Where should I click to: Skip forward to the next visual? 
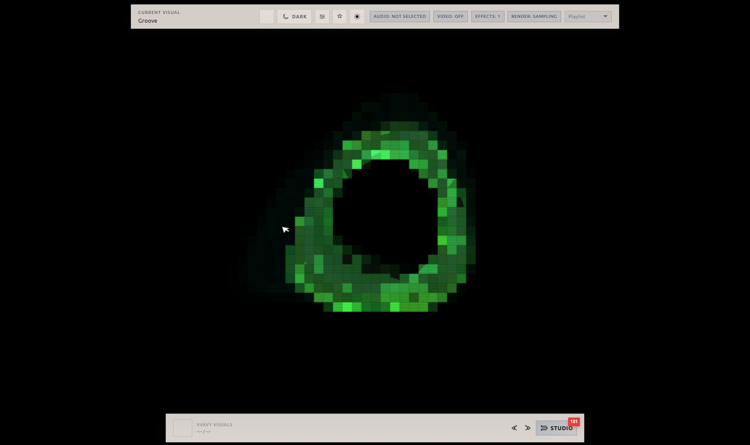pos(528,428)
